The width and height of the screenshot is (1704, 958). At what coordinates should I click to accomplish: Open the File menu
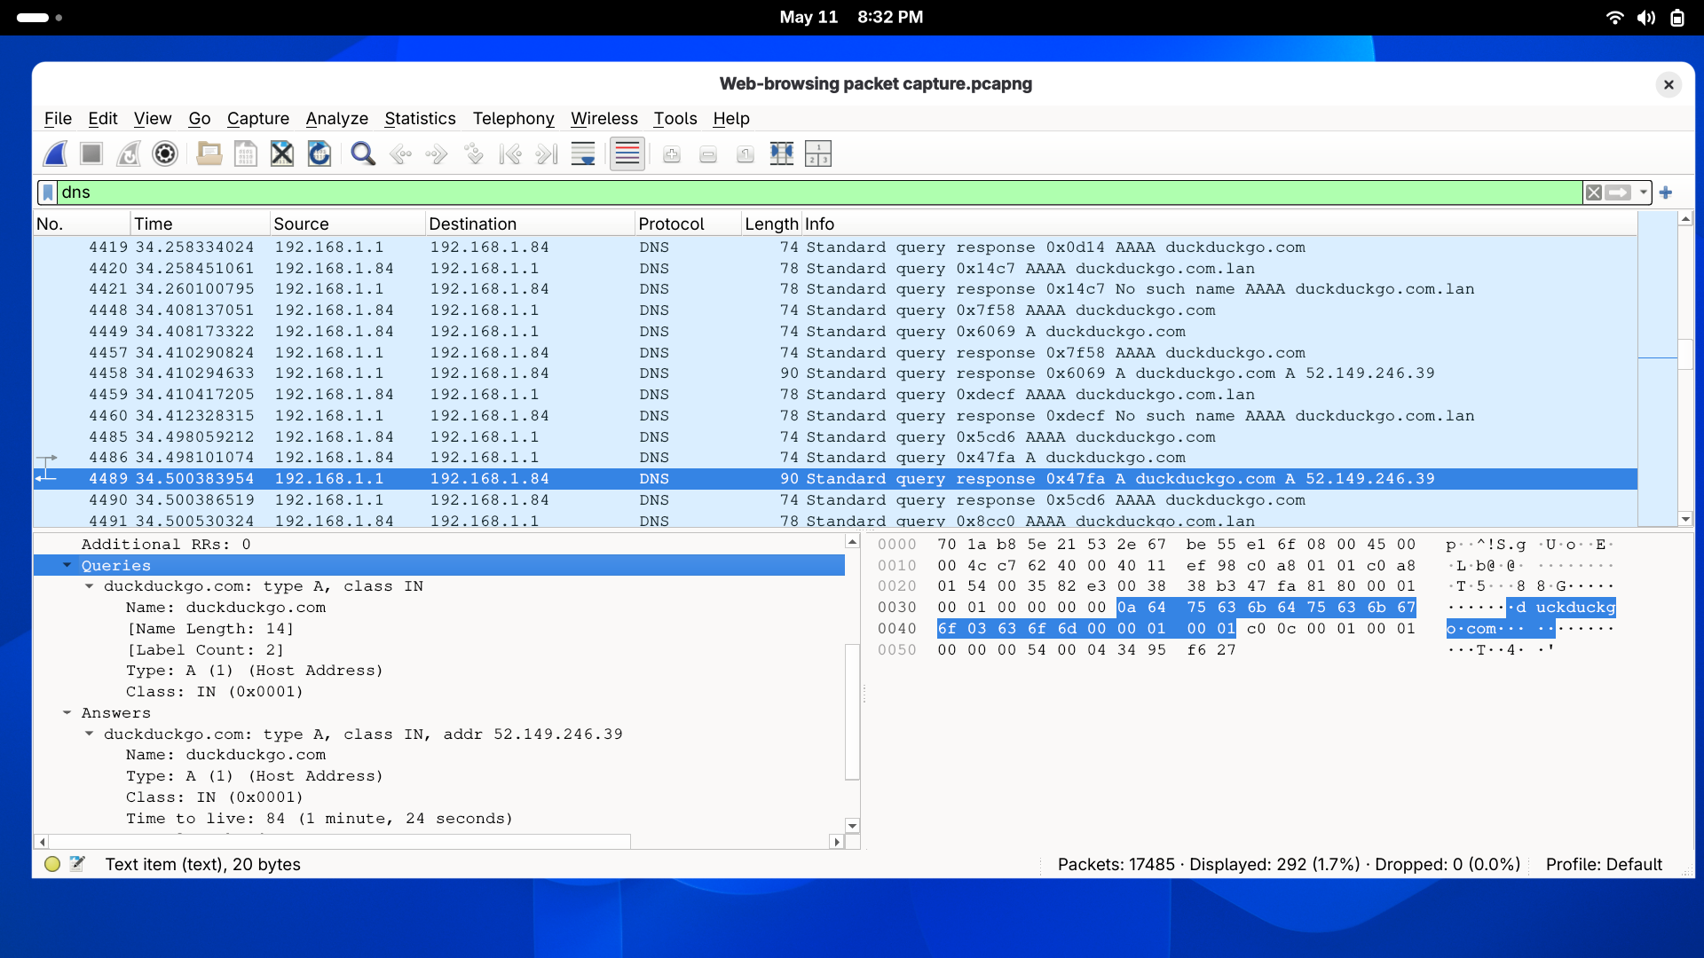[x=58, y=118]
